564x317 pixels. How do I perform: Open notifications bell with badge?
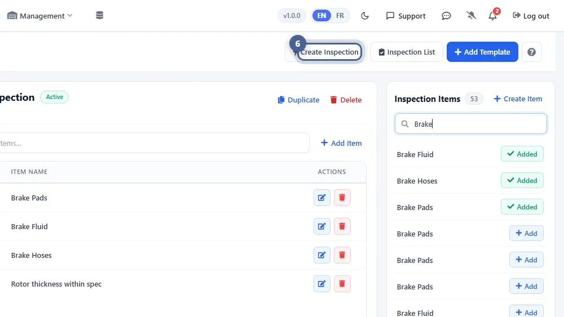[x=492, y=16]
